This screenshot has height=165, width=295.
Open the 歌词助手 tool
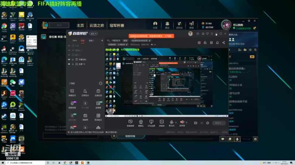(98, 117)
